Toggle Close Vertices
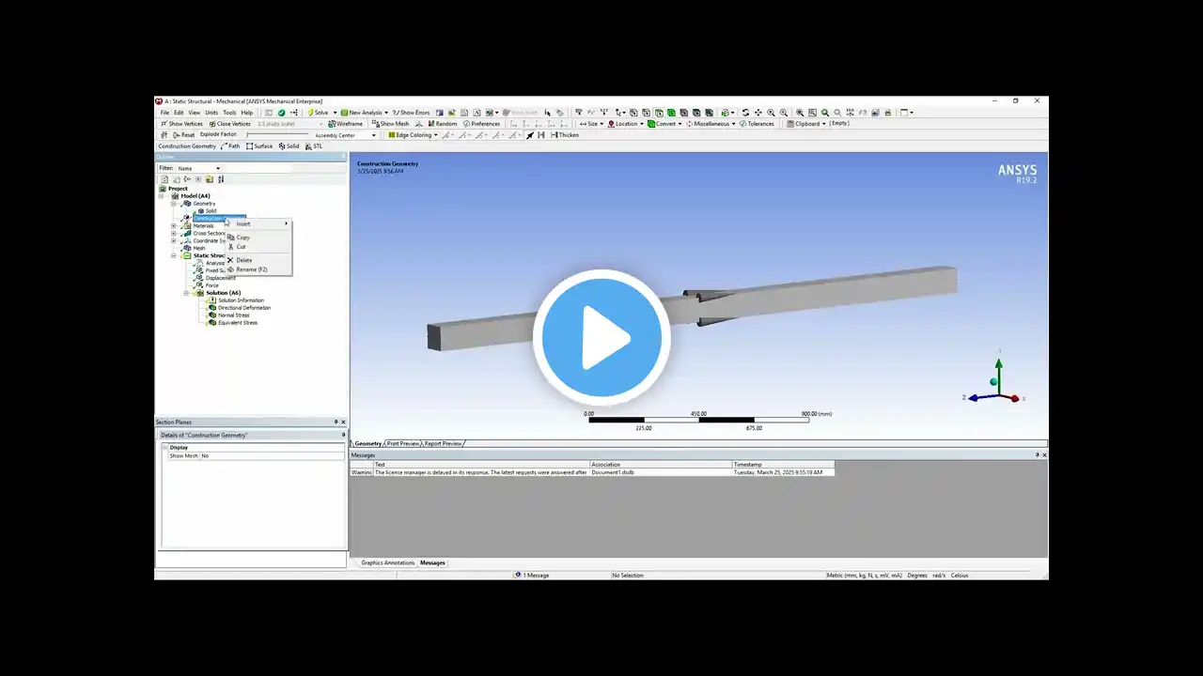Image resolution: width=1203 pixels, height=676 pixels. click(229, 124)
